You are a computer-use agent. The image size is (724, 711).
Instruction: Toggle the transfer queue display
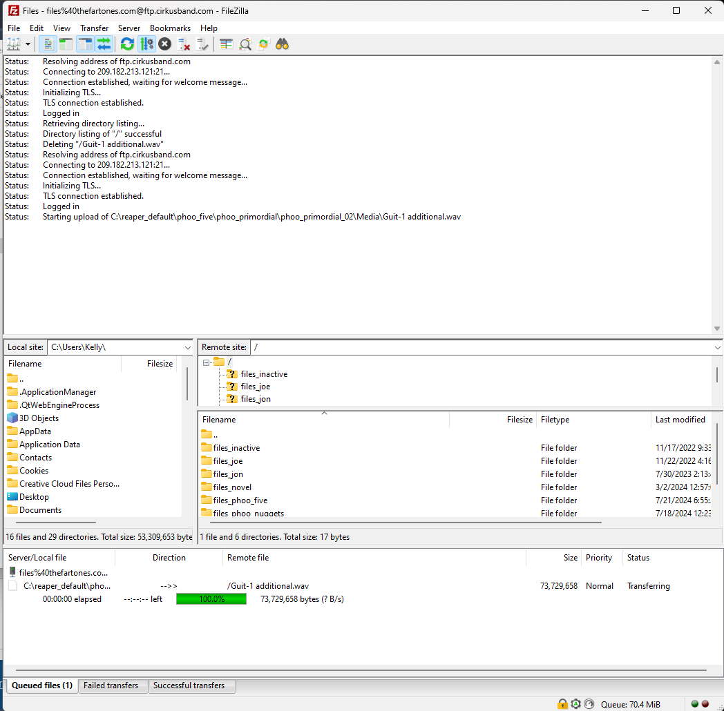pyautogui.click(x=104, y=44)
